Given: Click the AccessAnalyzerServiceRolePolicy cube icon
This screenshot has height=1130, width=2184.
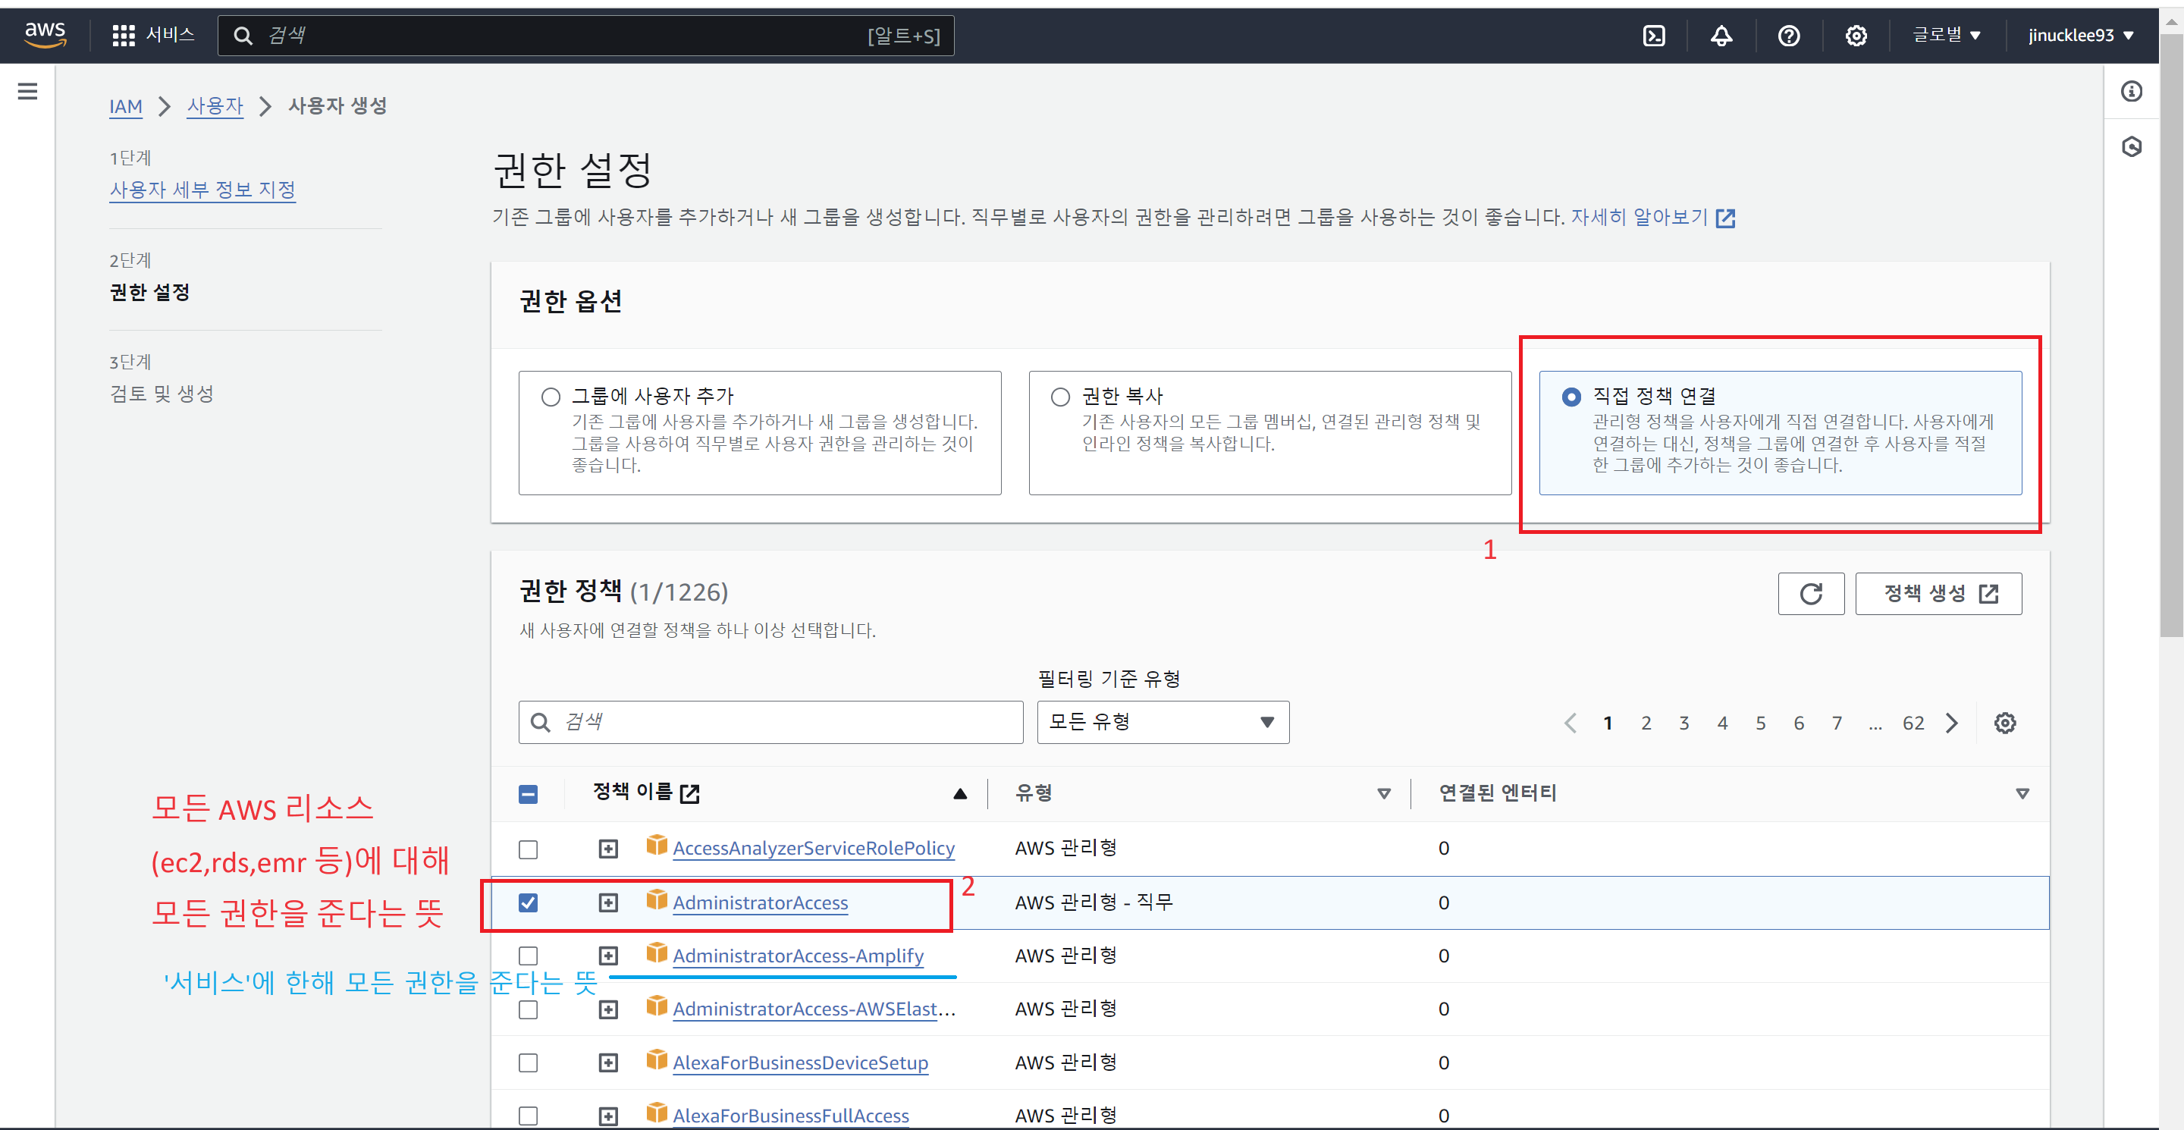Looking at the screenshot, I should click(x=656, y=845).
